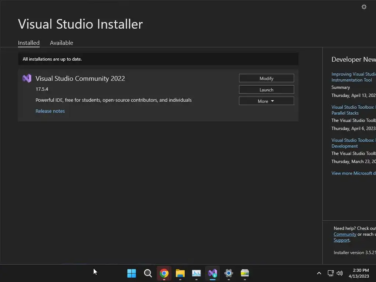The height and width of the screenshot is (282, 376).
Task: Open the network status tray icon
Action: [331, 273]
